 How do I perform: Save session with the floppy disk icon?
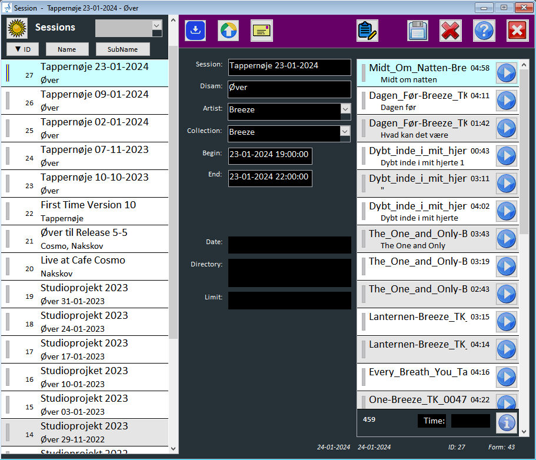point(418,31)
